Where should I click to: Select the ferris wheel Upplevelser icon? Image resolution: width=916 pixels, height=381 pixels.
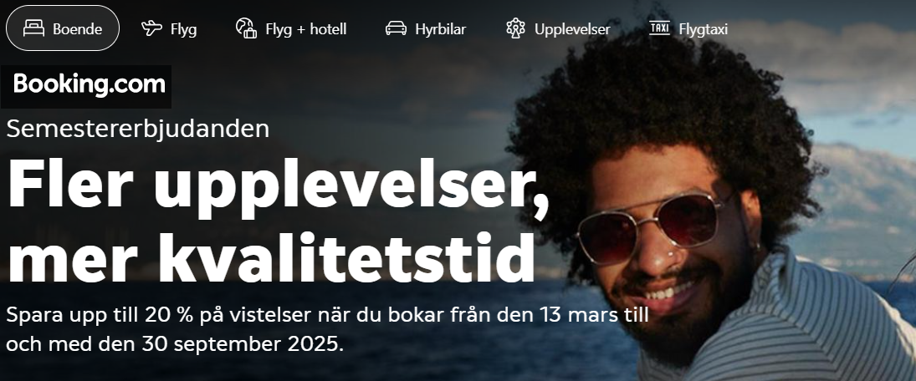click(x=516, y=28)
